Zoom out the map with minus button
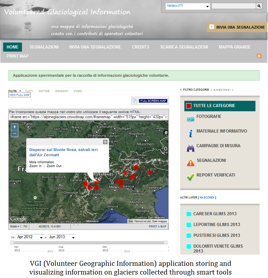Screen dimensions: 268x278 15,133
